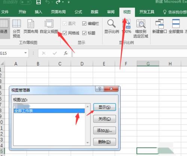Click the Redo arrow icon

pos(58,2)
